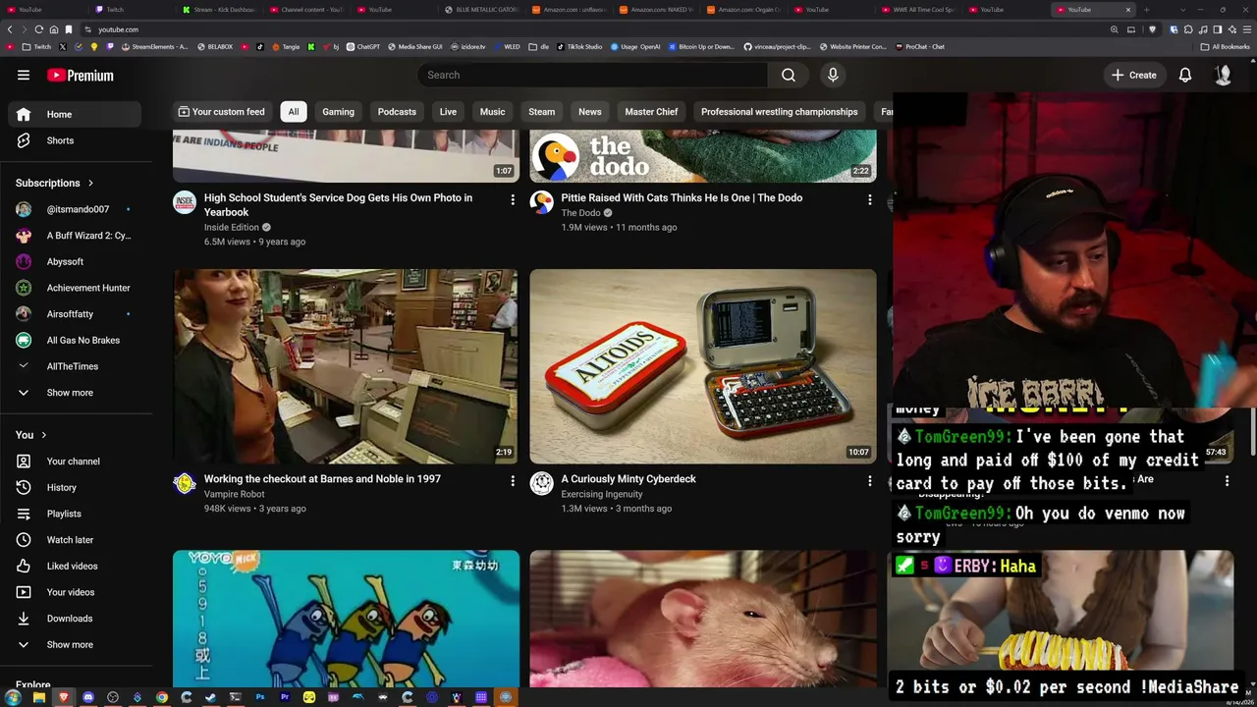Launch Photoshop from the taskbar

(x=260, y=697)
